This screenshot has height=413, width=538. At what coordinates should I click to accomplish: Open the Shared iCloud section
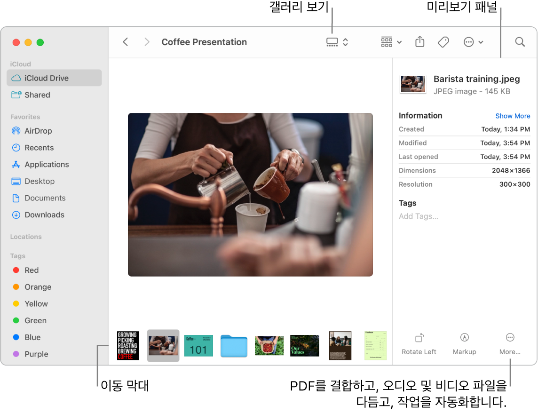[37, 95]
